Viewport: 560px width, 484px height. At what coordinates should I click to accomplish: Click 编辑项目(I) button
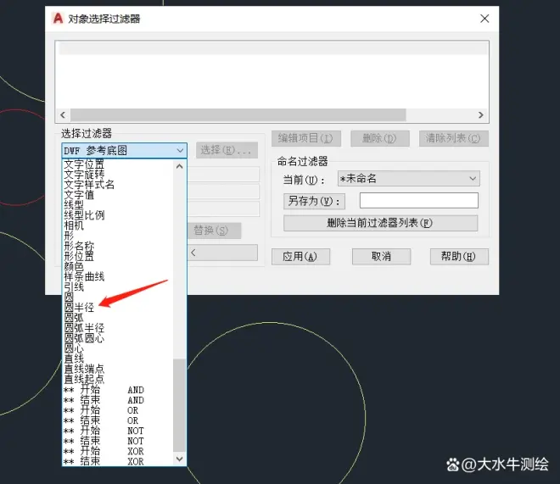pyautogui.click(x=306, y=138)
